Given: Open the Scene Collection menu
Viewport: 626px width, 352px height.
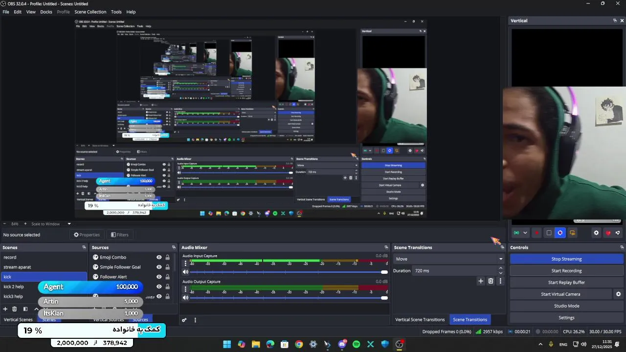Looking at the screenshot, I should (x=90, y=12).
